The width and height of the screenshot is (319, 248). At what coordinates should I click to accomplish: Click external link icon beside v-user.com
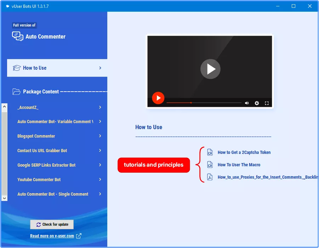click(79, 236)
